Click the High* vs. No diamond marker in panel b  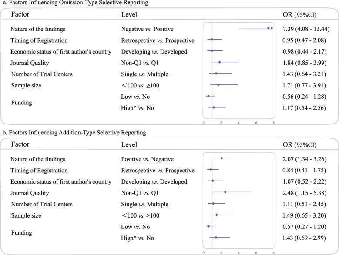pos(216,237)
